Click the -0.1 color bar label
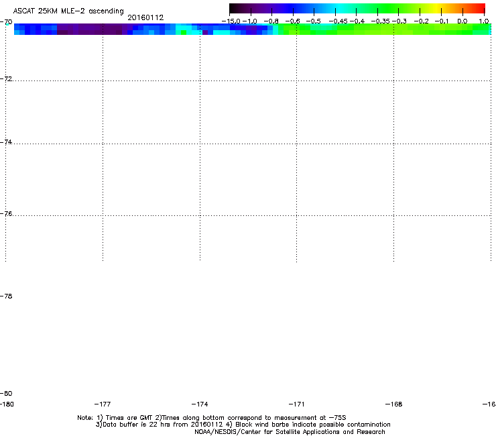The width and height of the screenshot is (496, 436). [442, 21]
